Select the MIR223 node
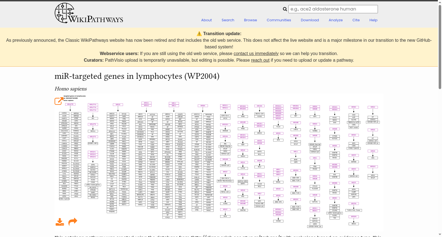 (373, 151)
